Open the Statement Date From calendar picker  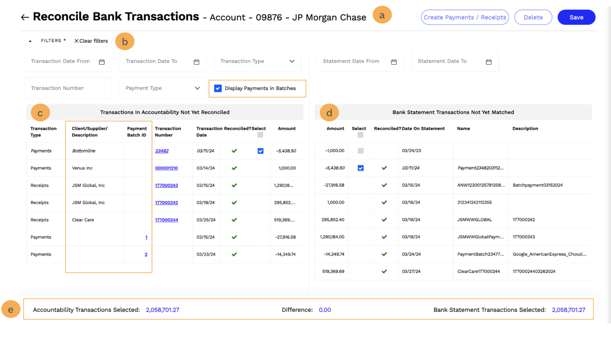coord(393,62)
